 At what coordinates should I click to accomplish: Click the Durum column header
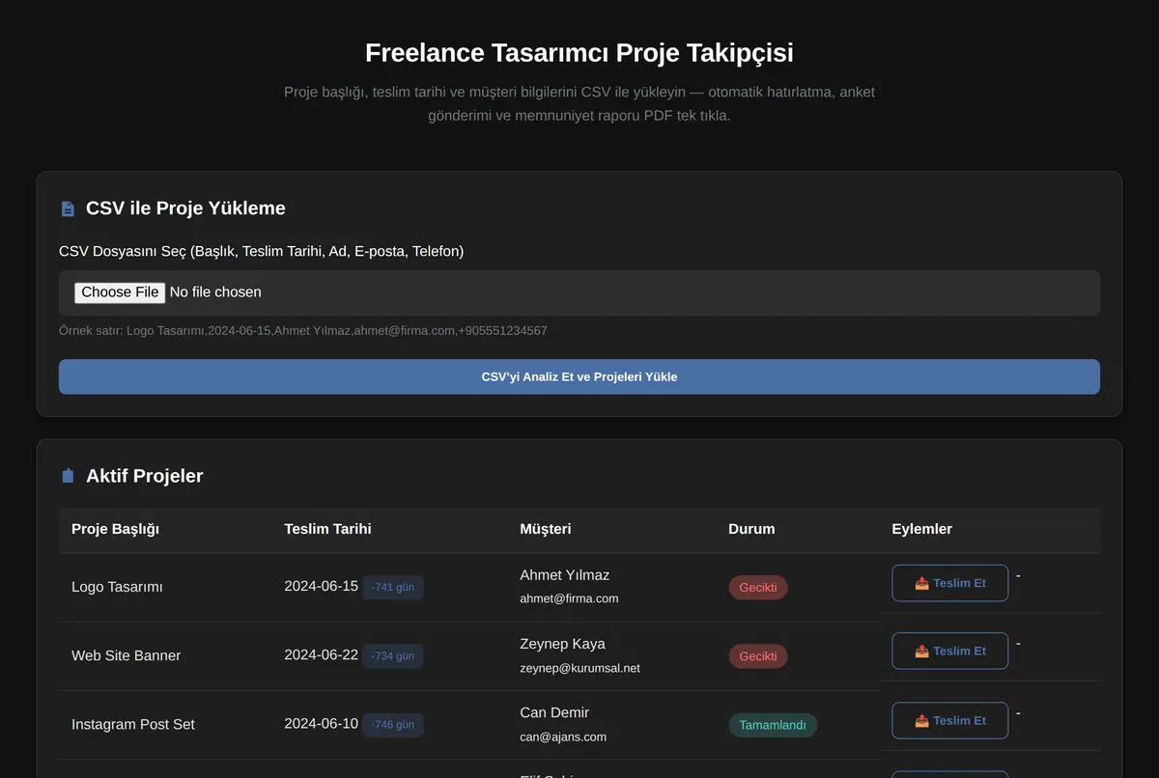pos(751,529)
